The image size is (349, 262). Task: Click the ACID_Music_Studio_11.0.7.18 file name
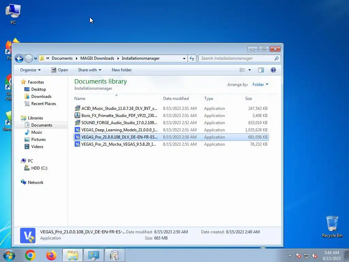(119, 108)
